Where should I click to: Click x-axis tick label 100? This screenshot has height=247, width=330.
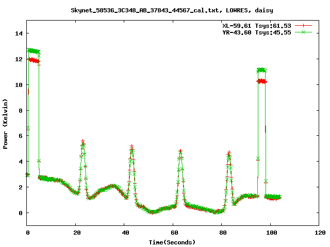[x=271, y=233]
